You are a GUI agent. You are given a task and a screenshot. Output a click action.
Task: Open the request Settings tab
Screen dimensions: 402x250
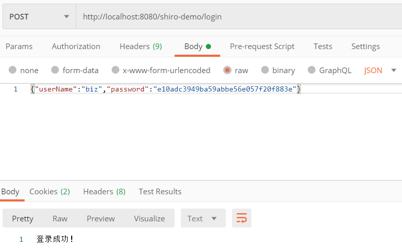click(365, 47)
